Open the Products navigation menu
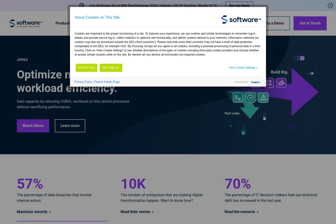The height and width of the screenshot is (224, 336). 63,23
